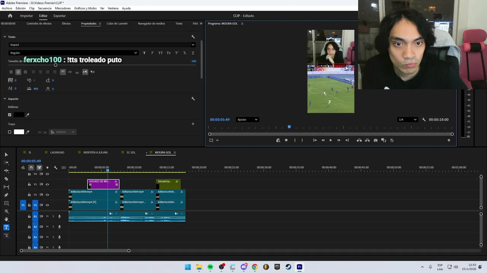
Task: Open Program monitor settings wrench
Action: coord(424,119)
